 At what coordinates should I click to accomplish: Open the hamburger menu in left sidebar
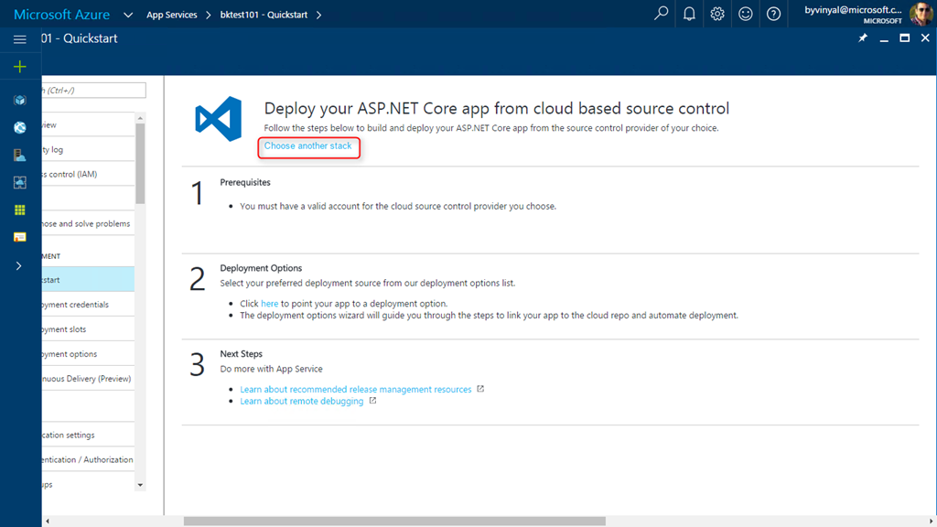(19, 39)
